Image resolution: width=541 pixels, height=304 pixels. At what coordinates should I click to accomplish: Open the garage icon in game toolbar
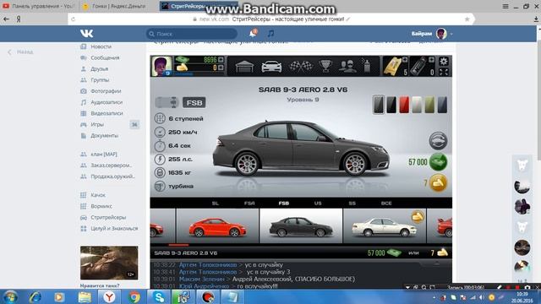pyautogui.click(x=244, y=66)
